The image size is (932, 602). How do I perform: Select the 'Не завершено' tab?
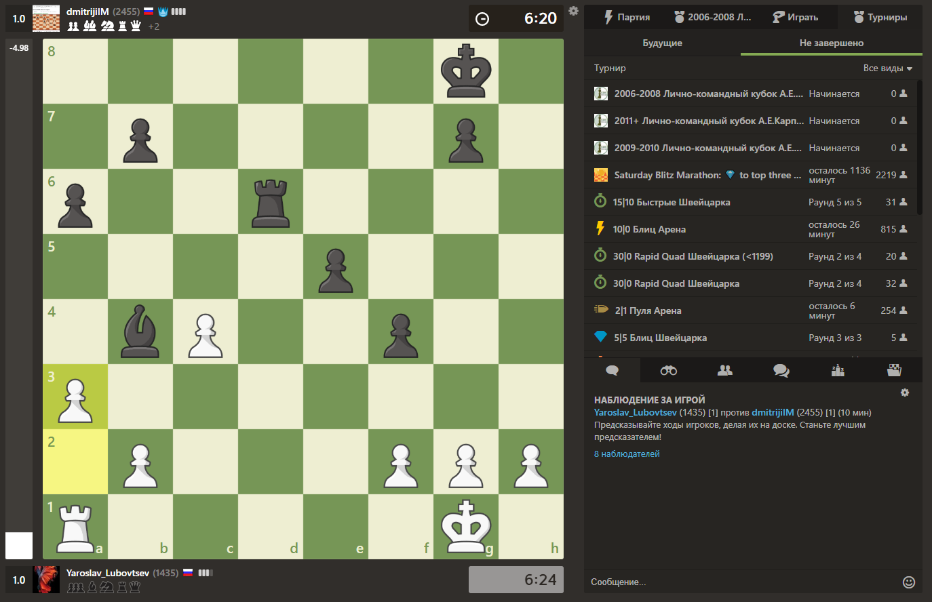click(831, 43)
